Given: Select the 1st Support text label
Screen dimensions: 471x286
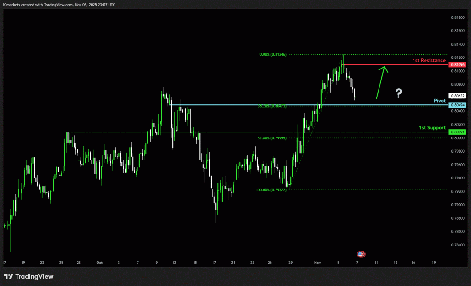Looking at the screenshot, I should point(432,127).
